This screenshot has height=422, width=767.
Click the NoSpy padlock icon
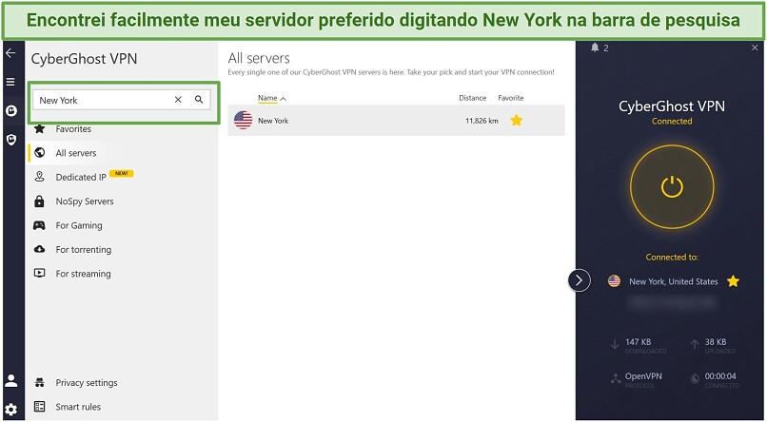pos(40,201)
